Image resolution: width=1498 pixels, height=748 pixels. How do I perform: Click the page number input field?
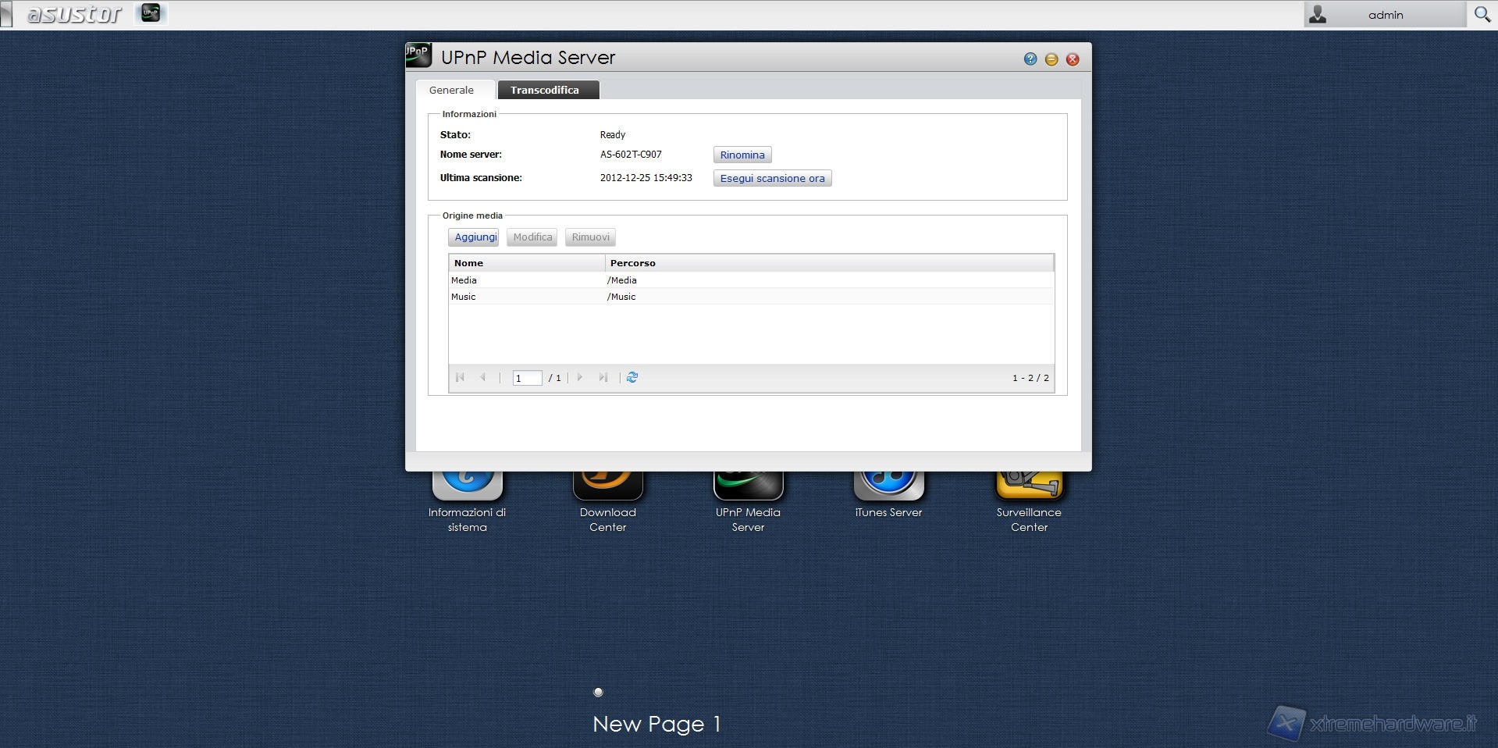527,378
